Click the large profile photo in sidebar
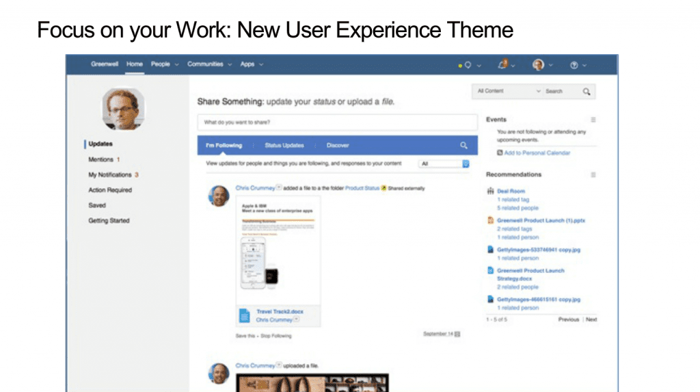This screenshot has height=392, width=700. click(x=123, y=108)
